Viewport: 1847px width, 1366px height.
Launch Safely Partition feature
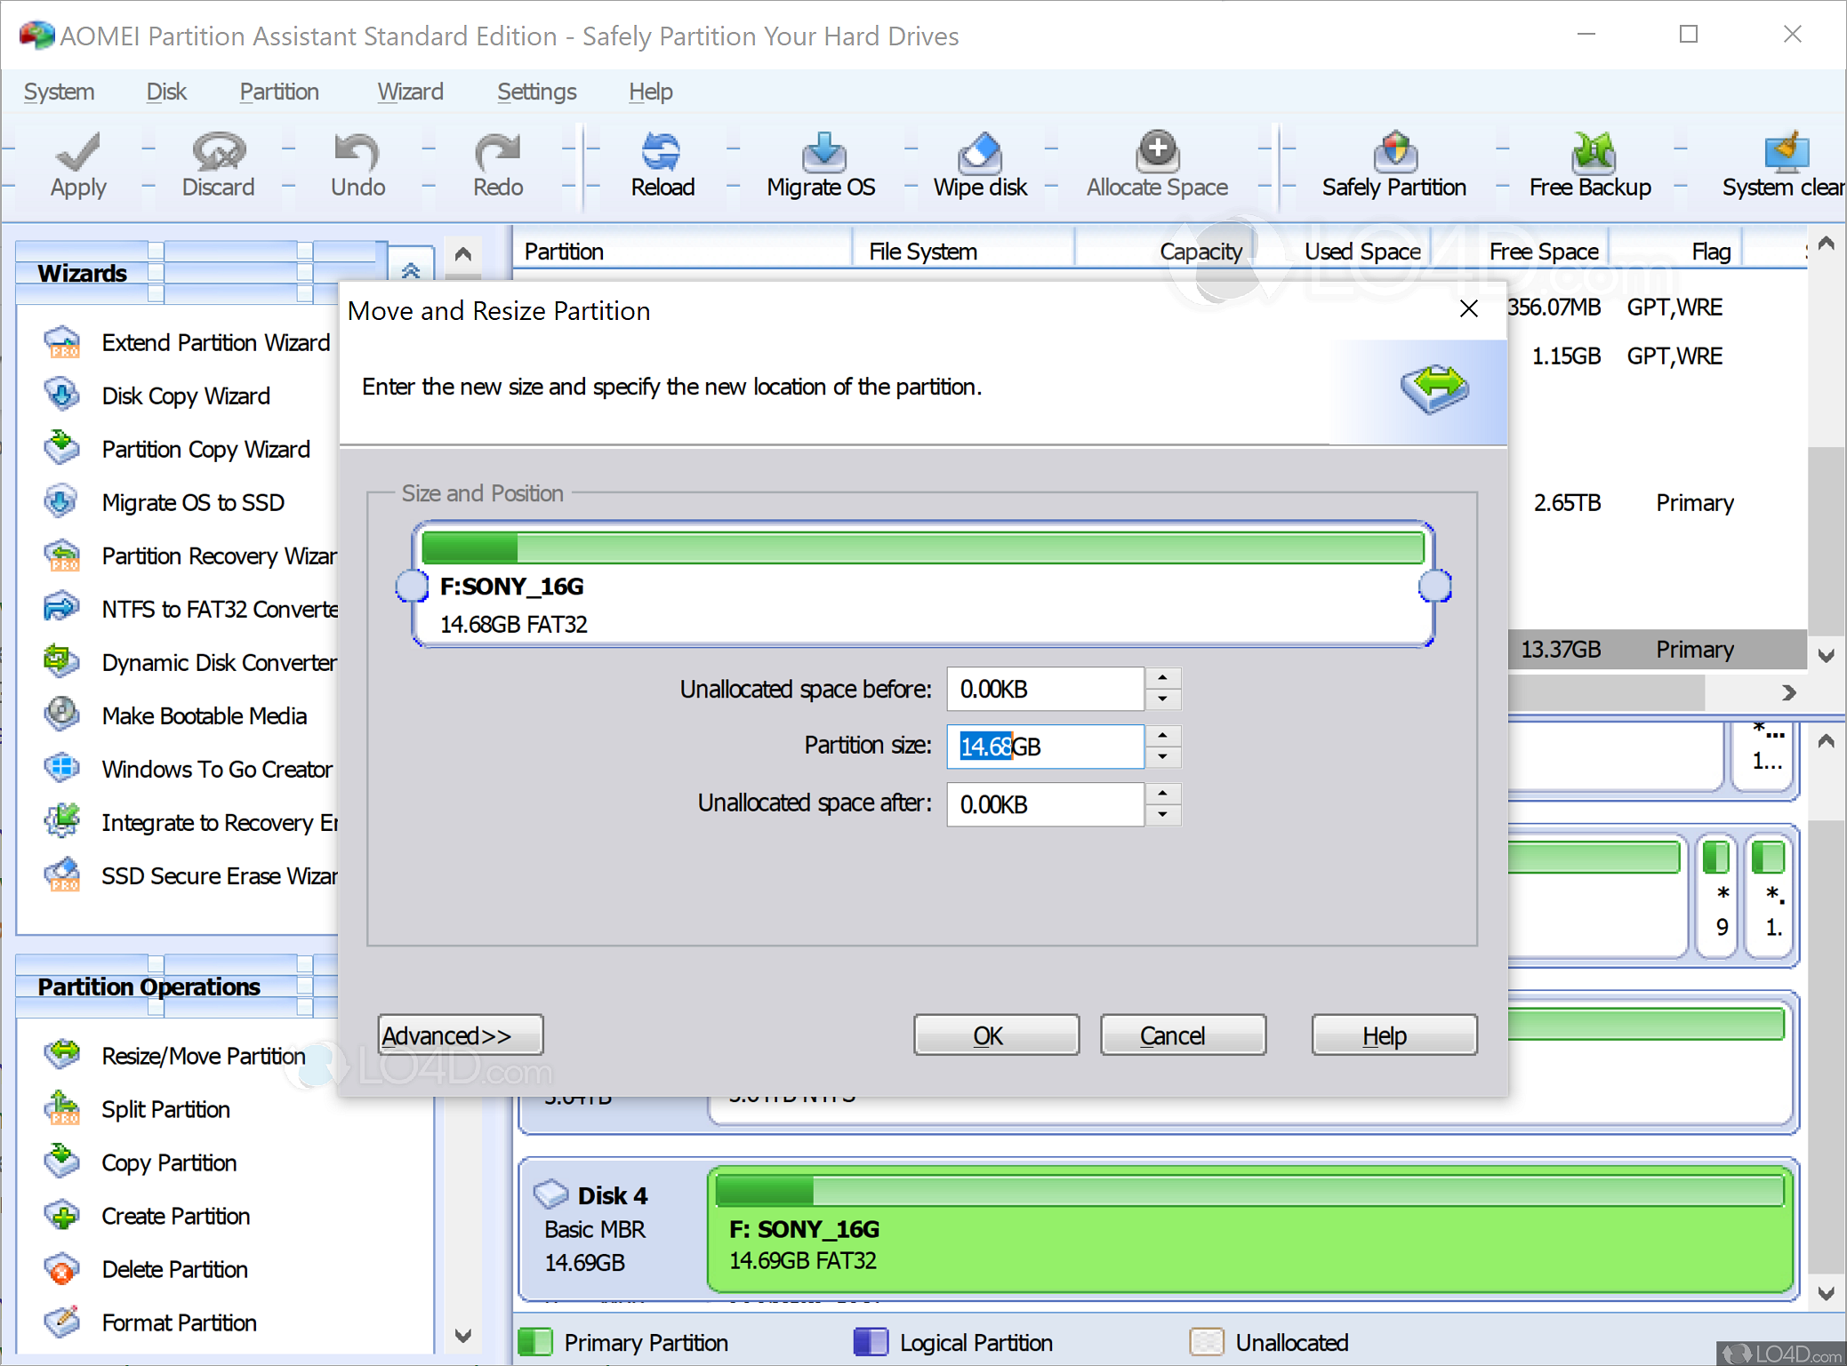pos(1393,165)
